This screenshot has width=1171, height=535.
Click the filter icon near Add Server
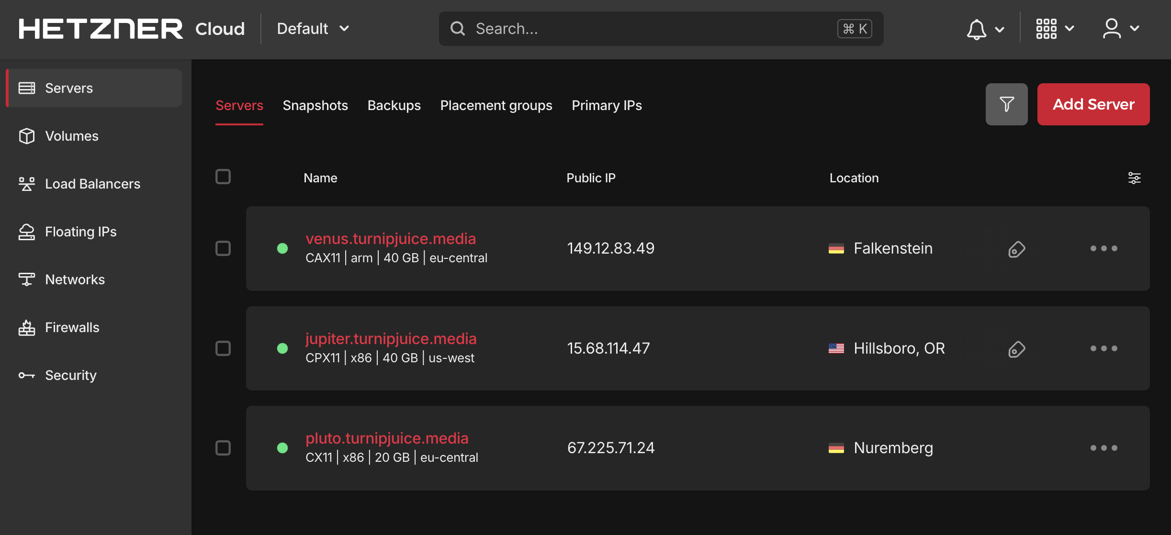point(1007,104)
